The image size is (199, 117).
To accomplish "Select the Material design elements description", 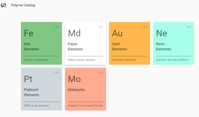I will tap(81, 60).
